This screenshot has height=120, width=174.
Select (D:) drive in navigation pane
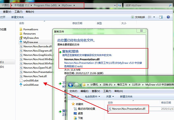pyautogui.click(x=2, y=67)
